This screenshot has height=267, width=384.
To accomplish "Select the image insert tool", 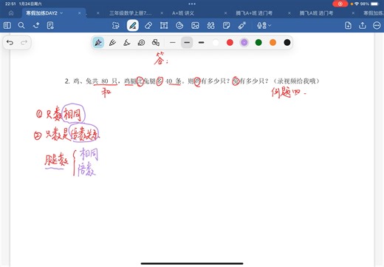I will [195, 25].
